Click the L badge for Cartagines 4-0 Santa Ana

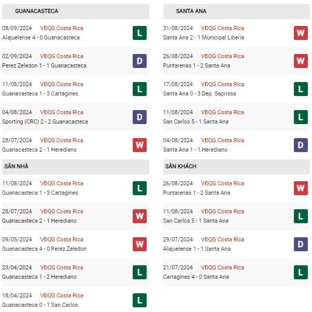pyautogui.click(x=301, y=273)
